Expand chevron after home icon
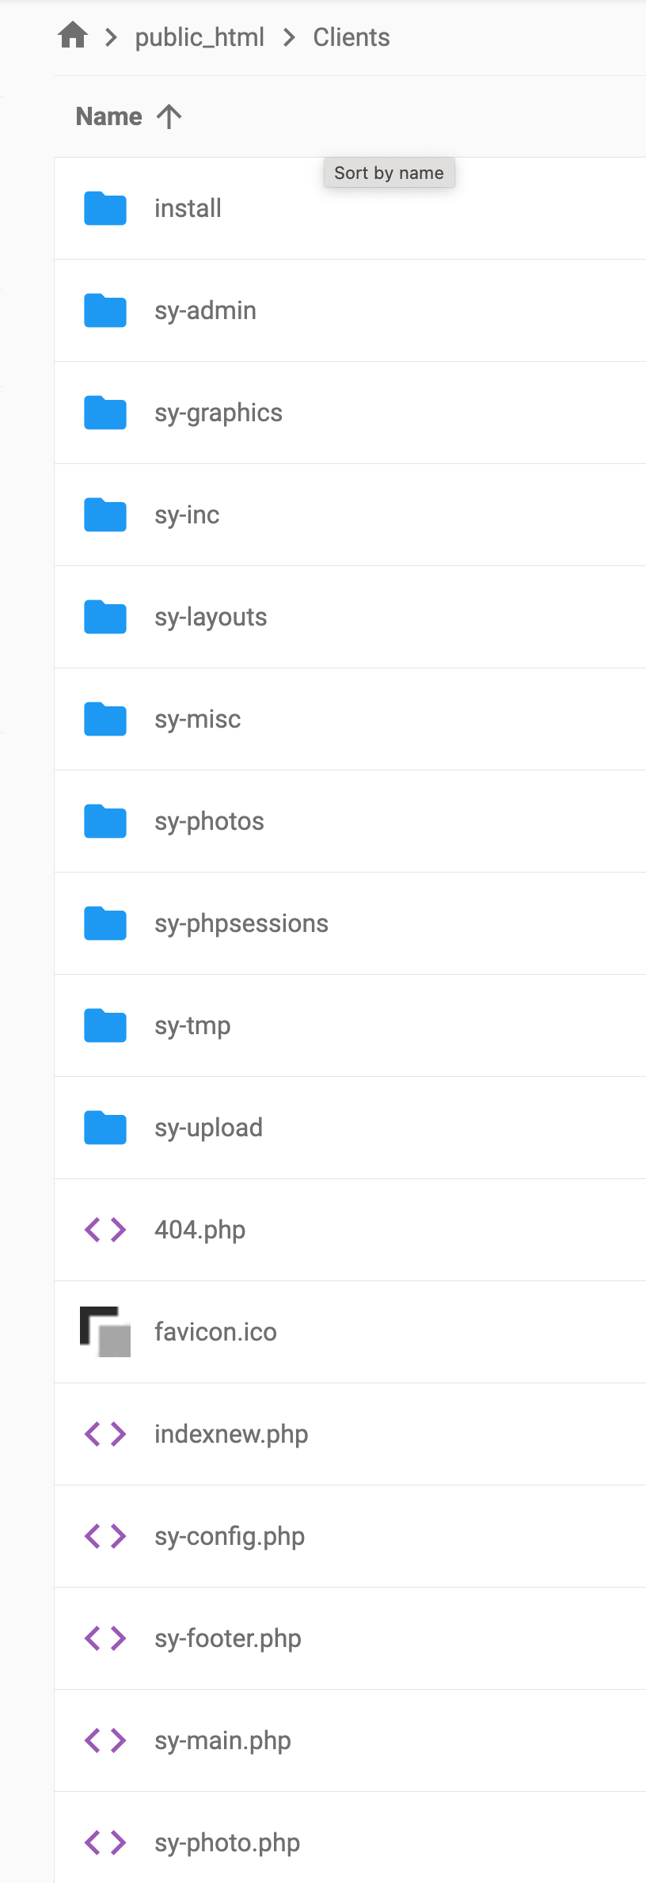The width and height of the screenshot is (646, 1883). 112,37
